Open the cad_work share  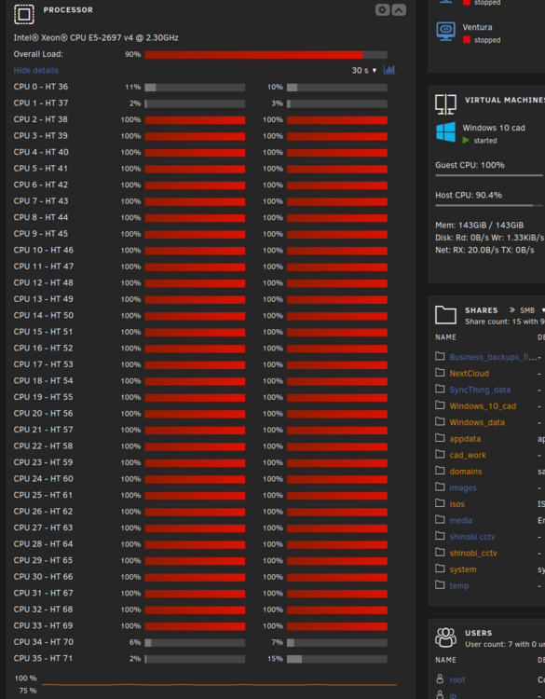click(468, 455)
